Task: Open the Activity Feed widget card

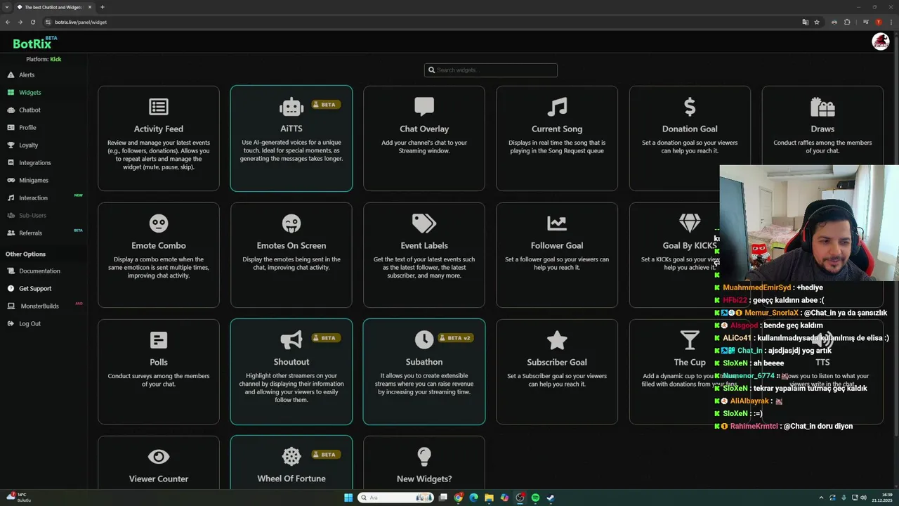Action: click(x=158, y=138)
